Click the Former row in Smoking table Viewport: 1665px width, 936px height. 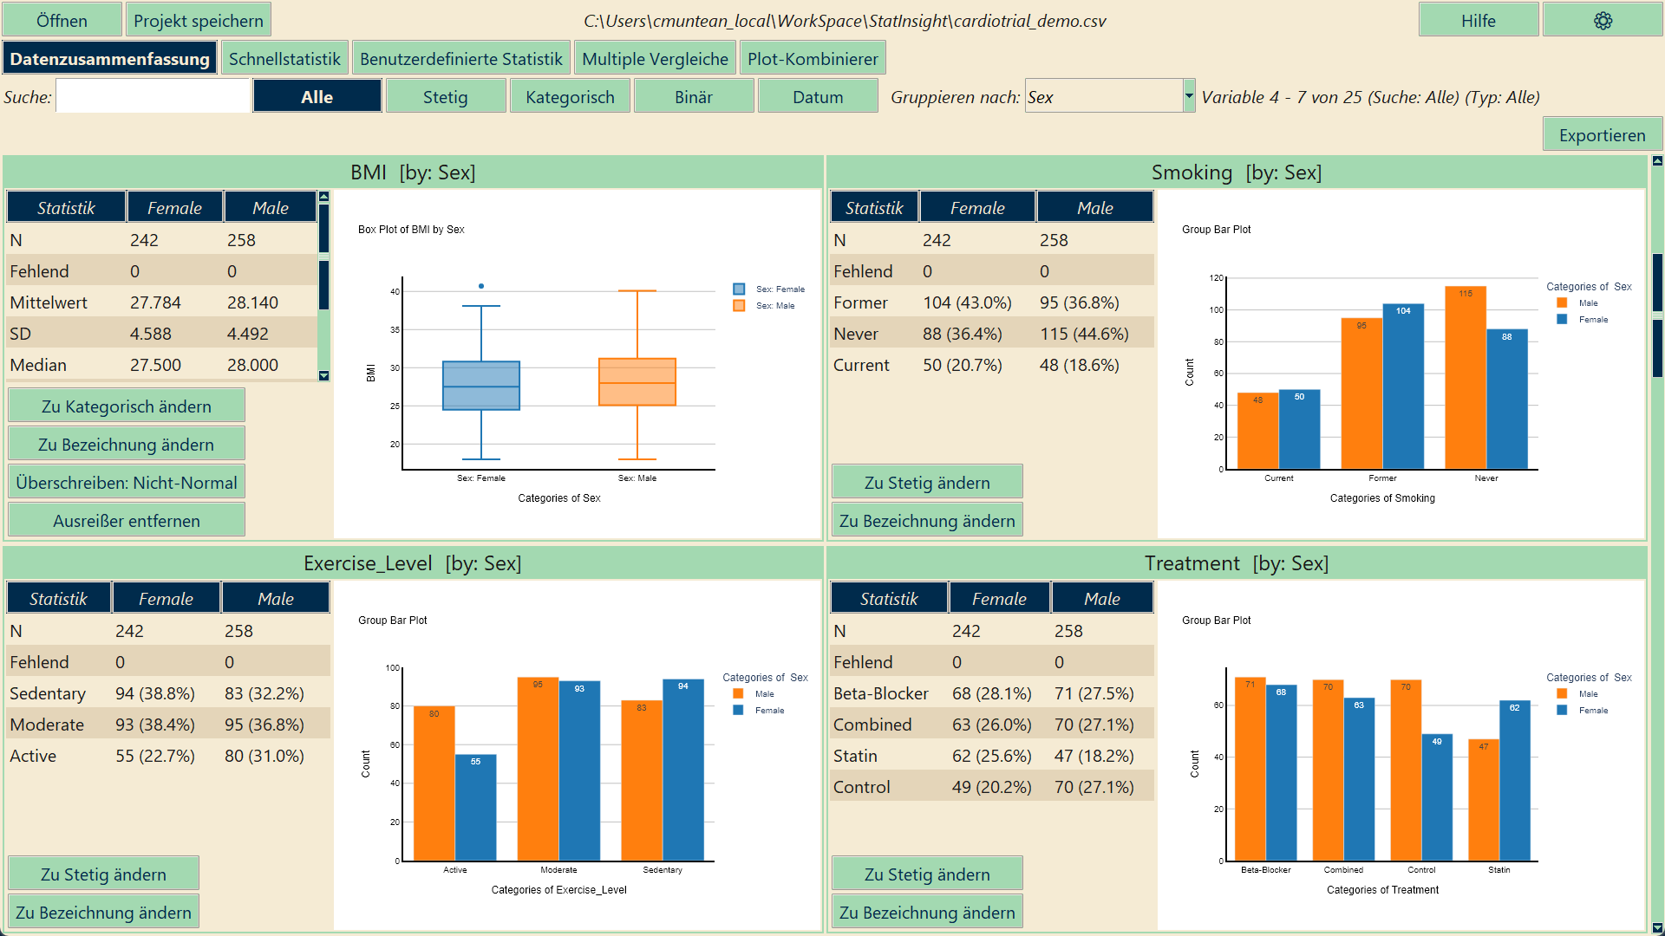[992, 302]
